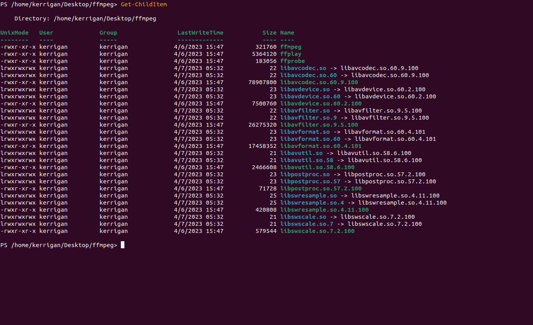Select the ffmpeg executable entry
Screen dimensions: 533x325
291,46
